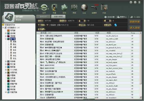Open the 约战 vault door icon

[x=104, y=7]
